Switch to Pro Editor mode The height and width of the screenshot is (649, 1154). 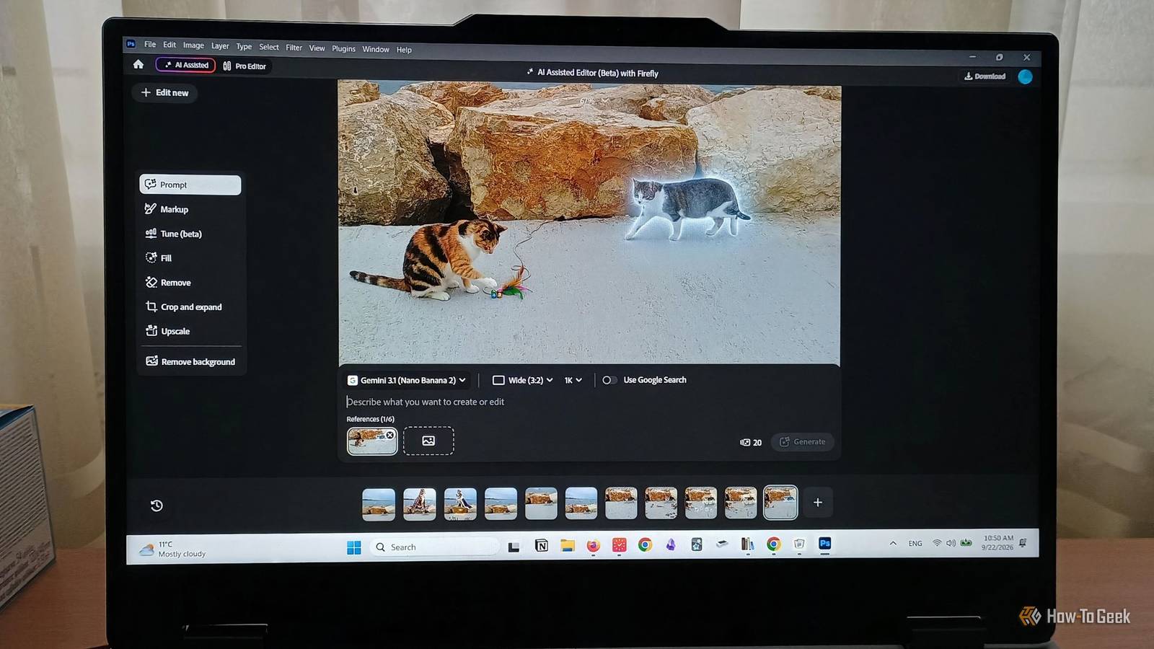coord(245,66)
